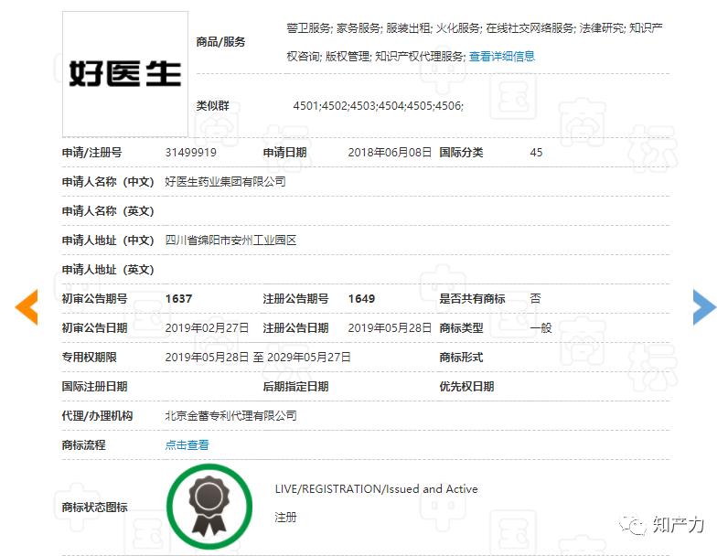
Task: Click the 商标流程 label
Action: (83, 445)
